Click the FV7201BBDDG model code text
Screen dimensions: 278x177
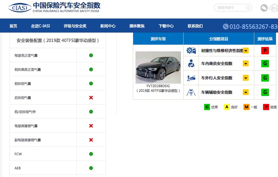coord(158,86)
